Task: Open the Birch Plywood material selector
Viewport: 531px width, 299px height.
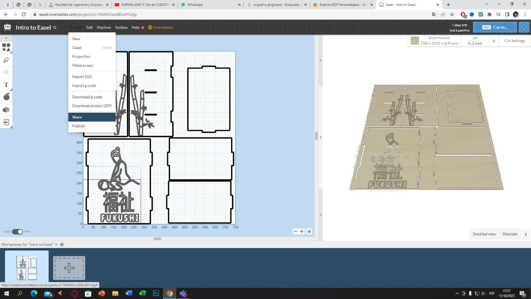Action: coord(434,41)
